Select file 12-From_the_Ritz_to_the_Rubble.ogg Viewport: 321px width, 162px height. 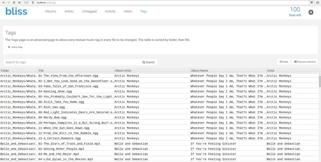coord(76,133)
